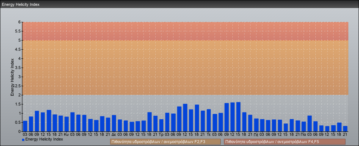Click the 6 tick label at the axis top
The image size is (359, 146).
(x=19, y=22)
